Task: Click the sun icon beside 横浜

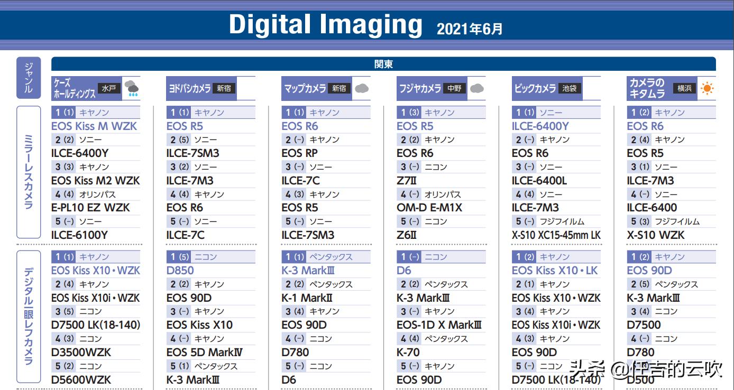Action: coord(707,88)
